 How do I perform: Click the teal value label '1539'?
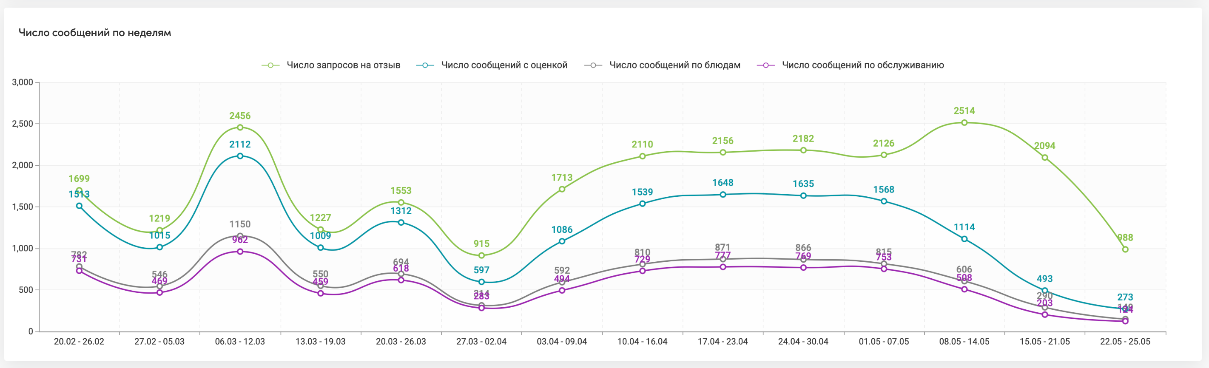(x=643, y=192)
